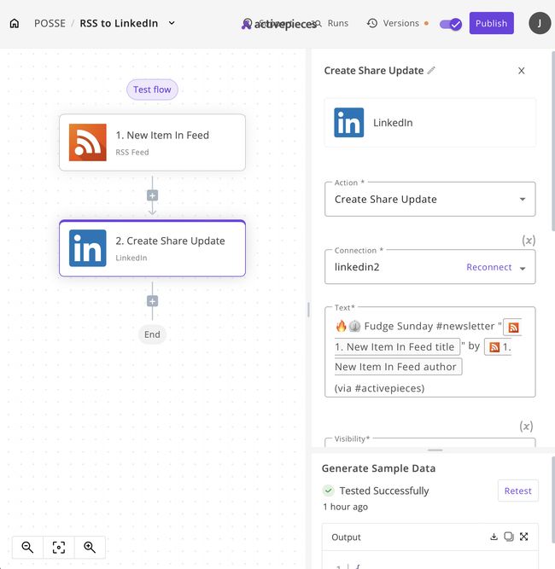Toggle dynamic value for Connection field
The width and height of the screenshot is (555, 569).
pos(529,241)
